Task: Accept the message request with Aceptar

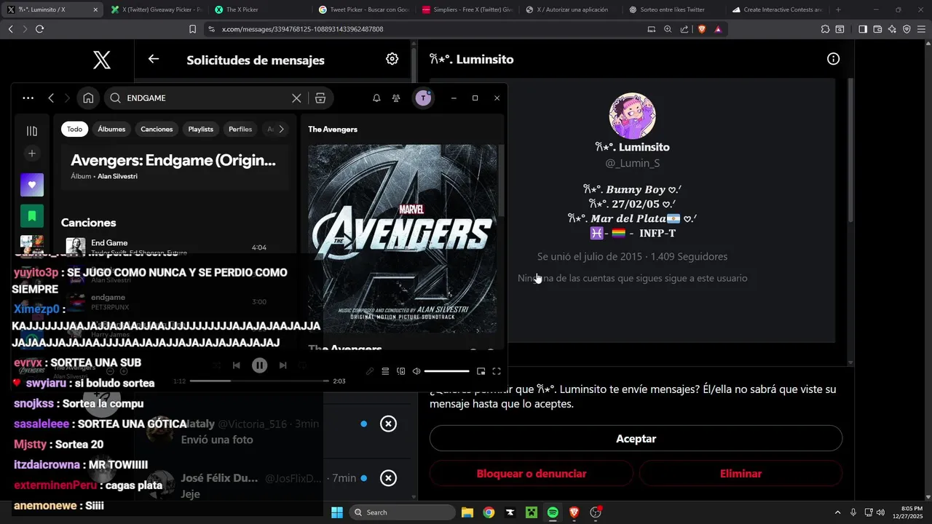Action: [636, 439]
